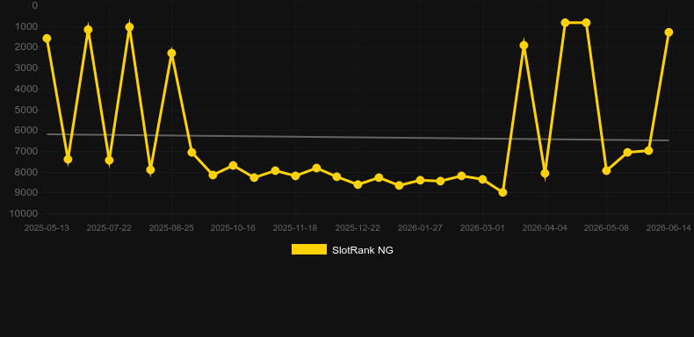Select the data point above 2025-08-25

(171, 53)
